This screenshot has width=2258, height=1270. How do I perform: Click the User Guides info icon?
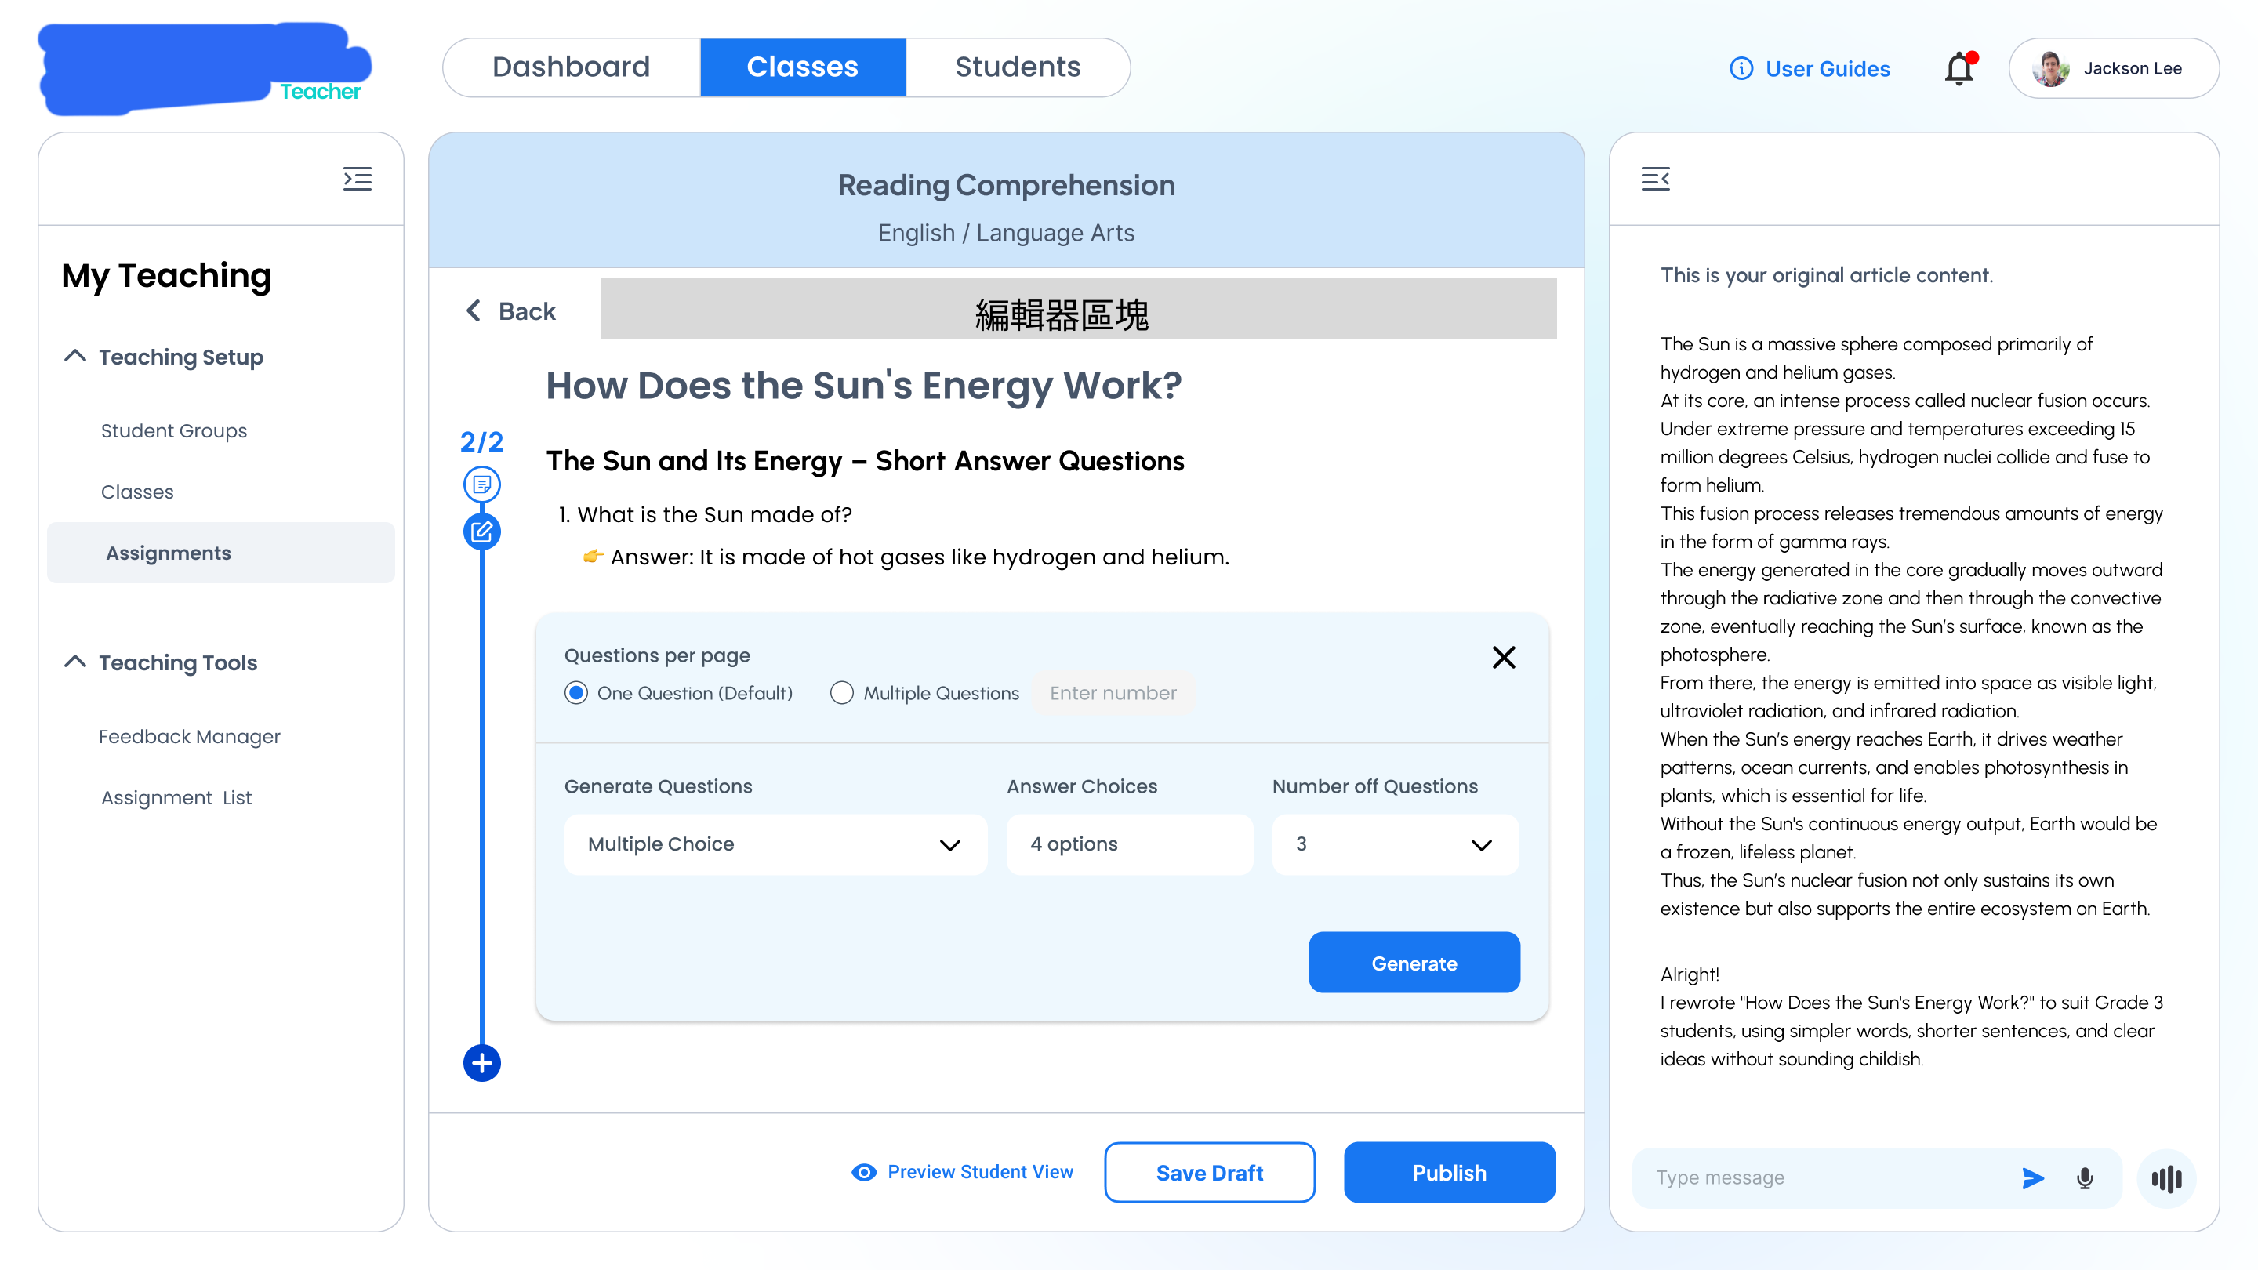[x=1741, y=68]
